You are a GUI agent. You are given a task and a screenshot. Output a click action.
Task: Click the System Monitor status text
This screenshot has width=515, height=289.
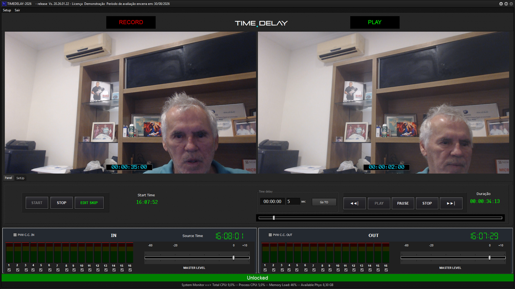[x=257, y=285]
